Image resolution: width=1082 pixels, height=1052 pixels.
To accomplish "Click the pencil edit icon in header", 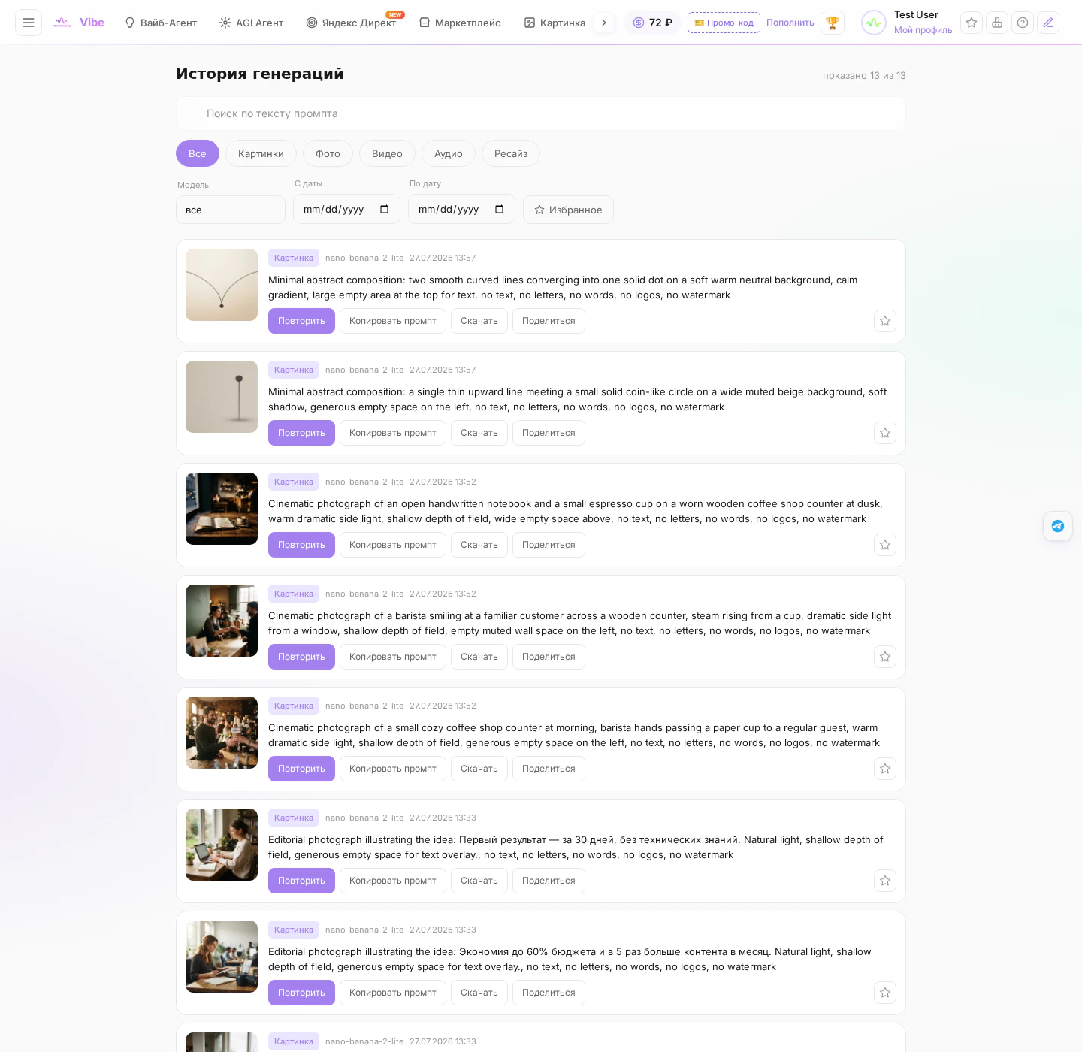I will pos(1048,23).
